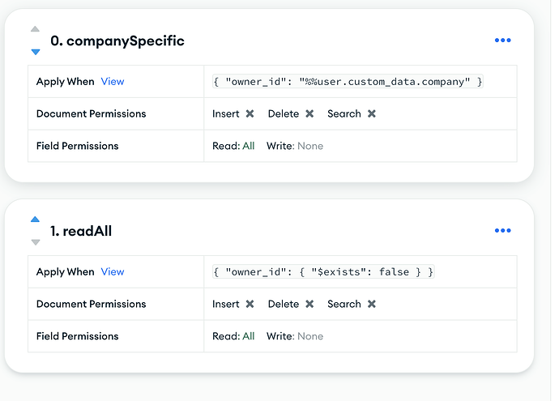The image size is (559, 401).
Task: Toggle Search permission X for readAll
Action: point(371,305)
